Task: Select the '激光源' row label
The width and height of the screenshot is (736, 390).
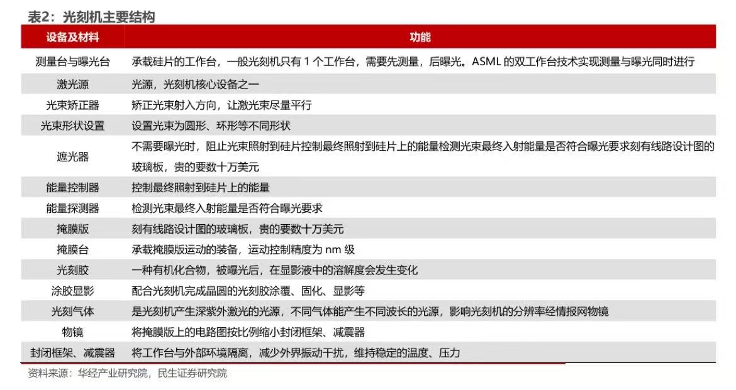Action: [x=73, y=84]
